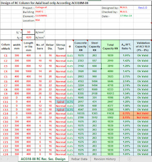Select the 'Spiral' stirrup cell in row C13

coord(61,110)
